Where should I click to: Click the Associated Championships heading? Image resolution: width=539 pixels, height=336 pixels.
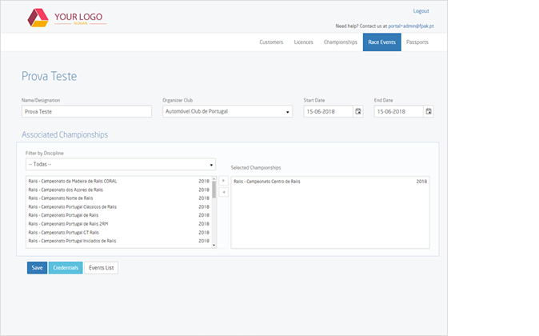(65, 135)
